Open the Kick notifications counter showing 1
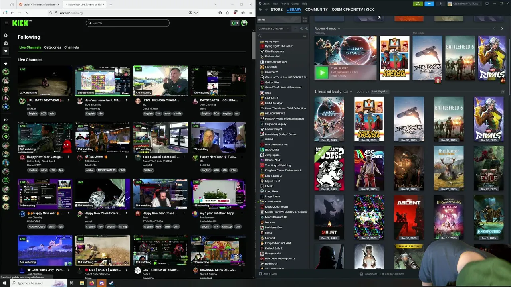The width and height of the screenshot is (511, 287). 235,23
